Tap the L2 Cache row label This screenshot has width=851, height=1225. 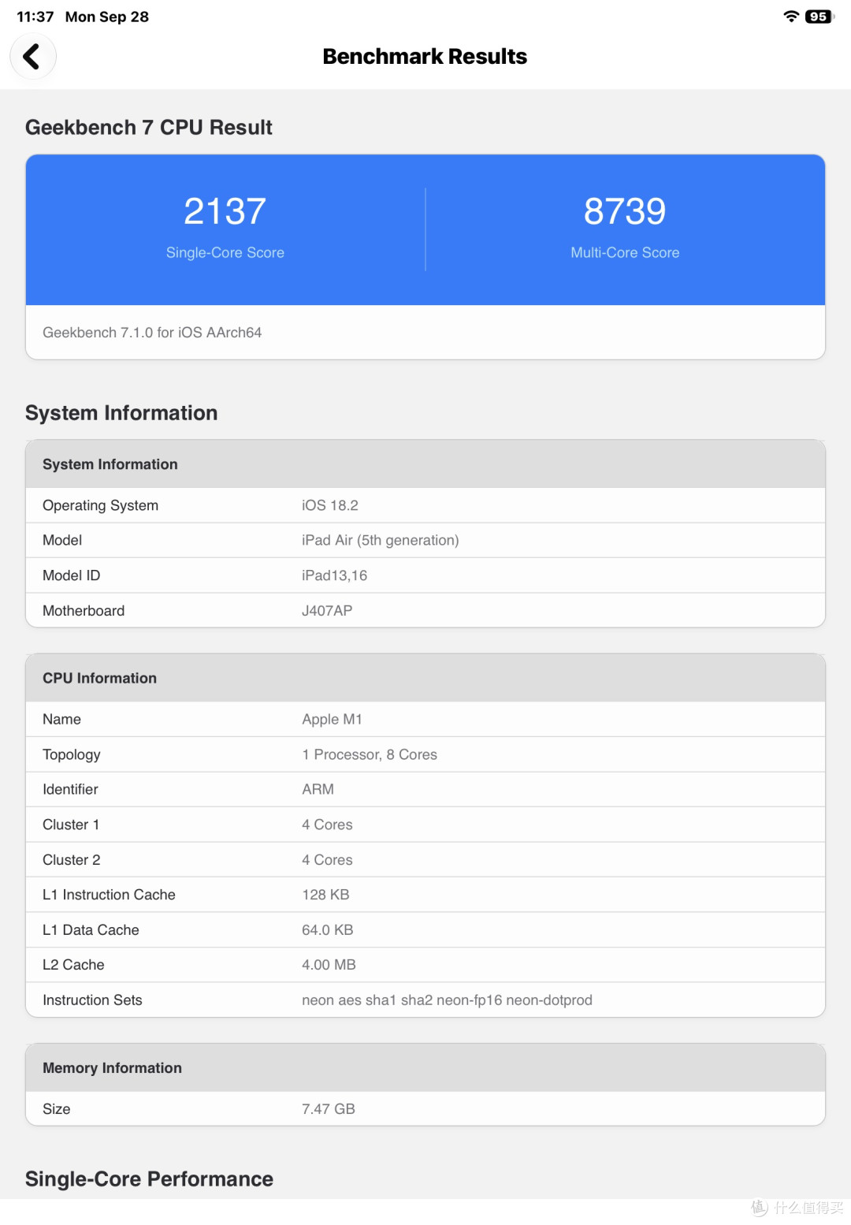(x=74, y=965)
